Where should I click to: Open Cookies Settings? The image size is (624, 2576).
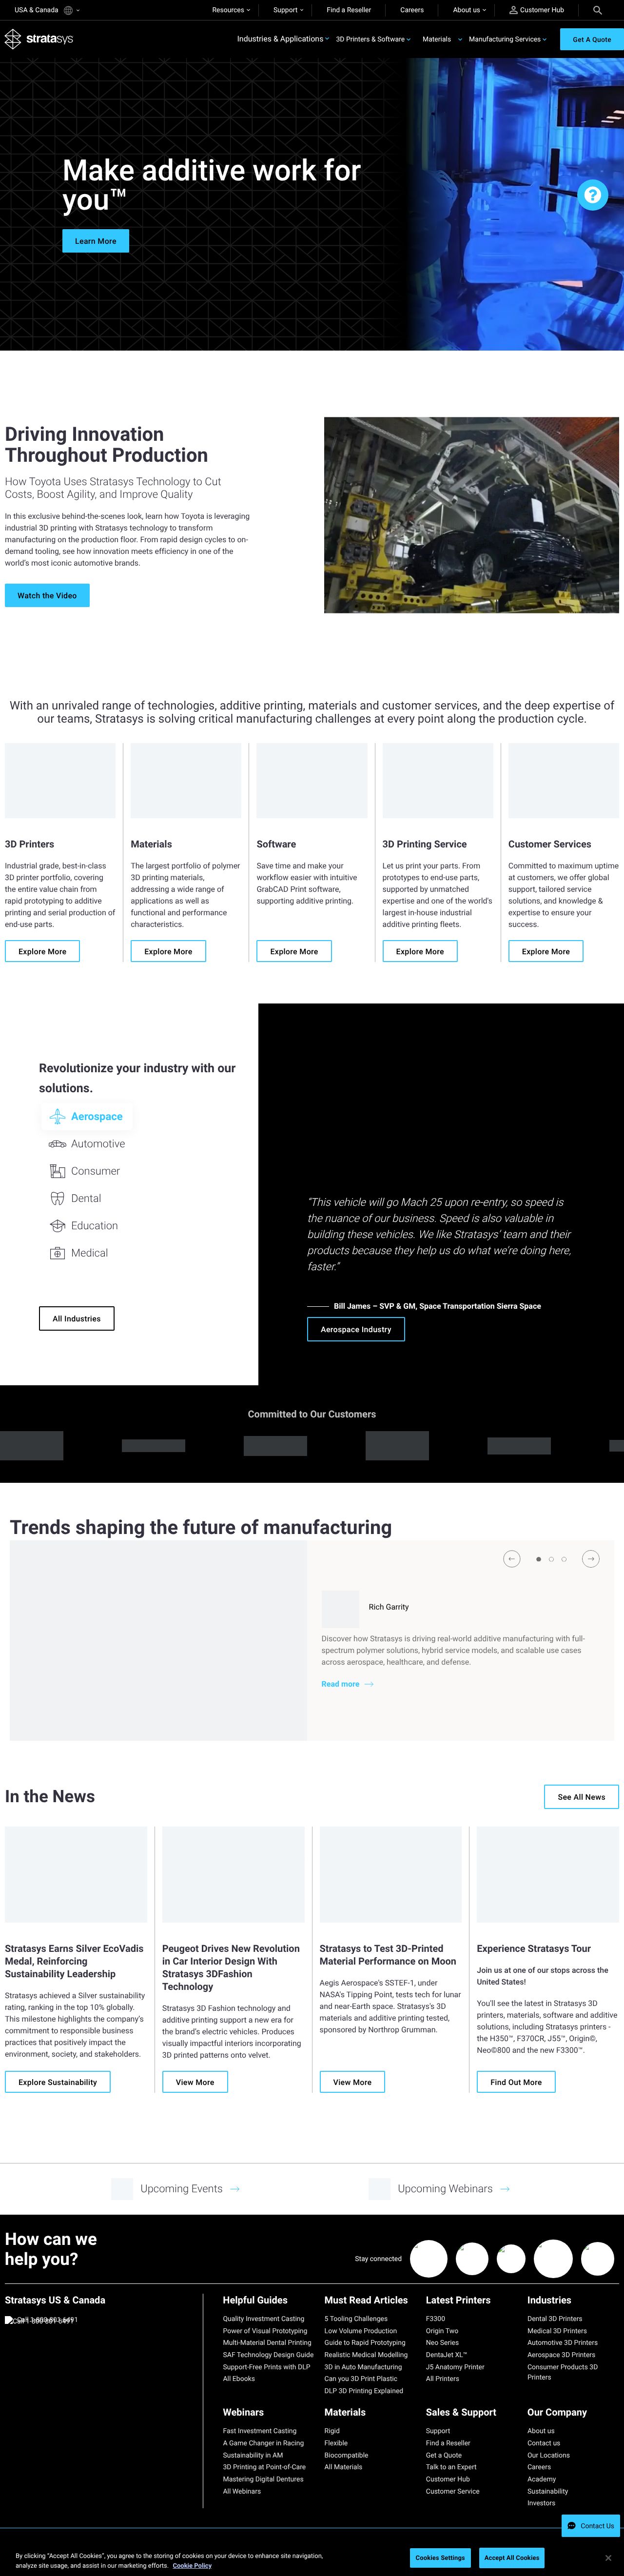(x=440, y=2557)
